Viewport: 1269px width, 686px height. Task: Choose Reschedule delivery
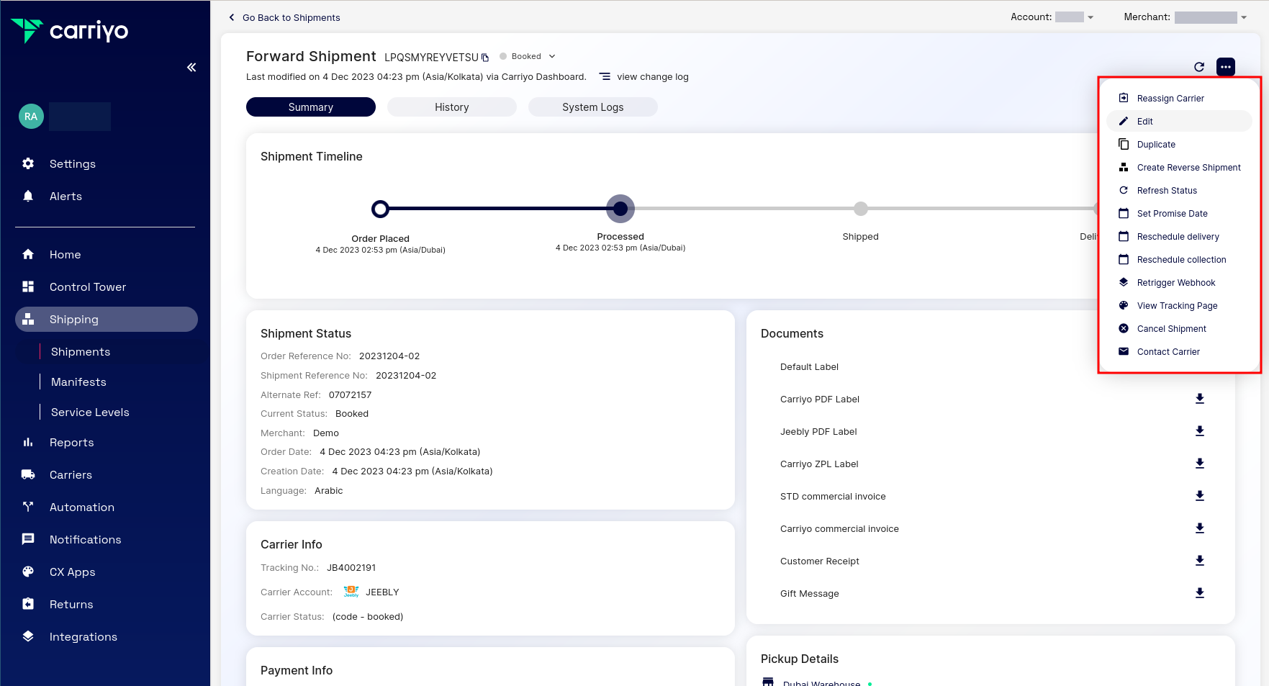pos(1180,236)
